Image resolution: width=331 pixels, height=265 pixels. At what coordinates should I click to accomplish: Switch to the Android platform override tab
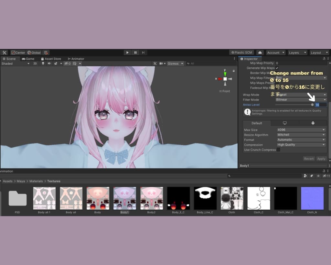point(313,123)
